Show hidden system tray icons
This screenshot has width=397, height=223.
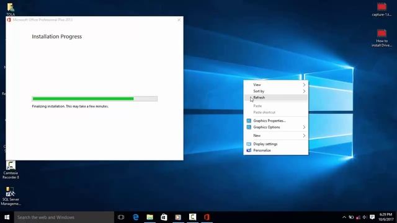(344, 217)
